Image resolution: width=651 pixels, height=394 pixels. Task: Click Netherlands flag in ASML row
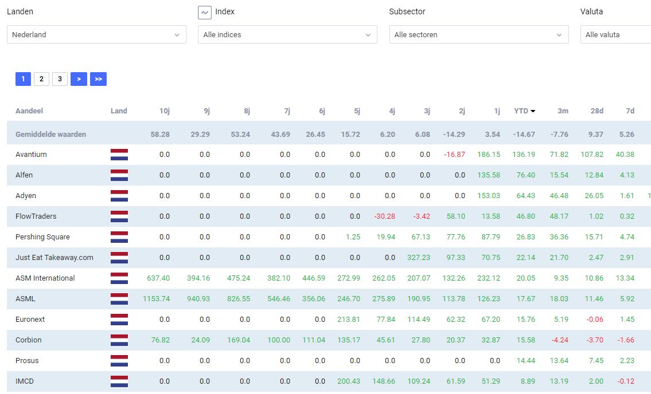point(119,298)
